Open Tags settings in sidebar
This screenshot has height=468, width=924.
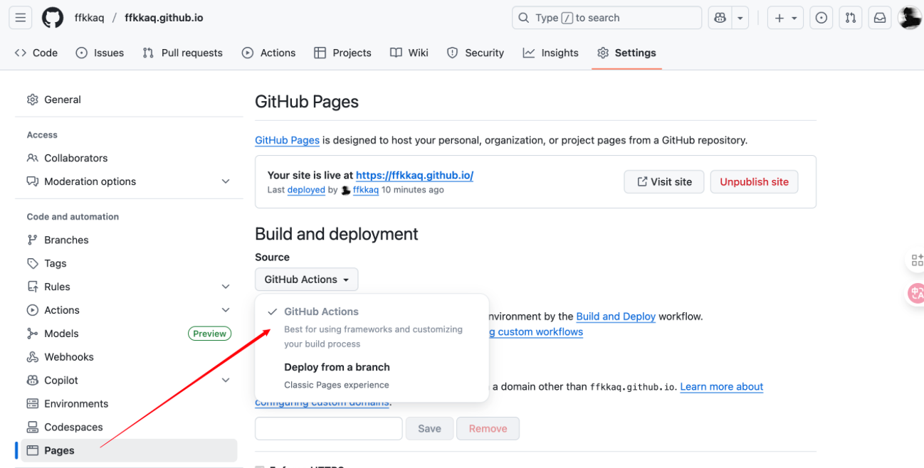pyautogui.click(x=129, y=263)
